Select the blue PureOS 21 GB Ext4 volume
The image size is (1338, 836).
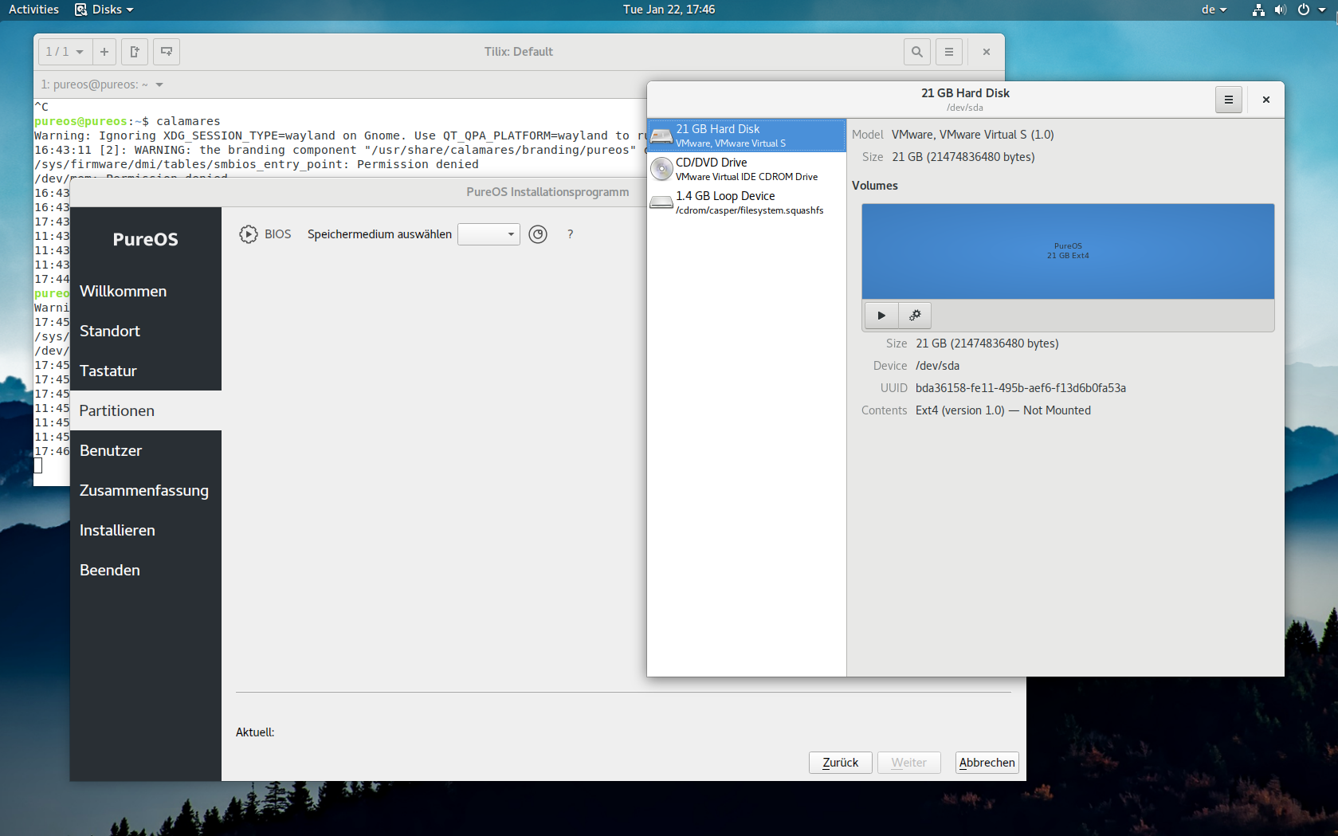pyautogui.click(x=1068, y=251)
